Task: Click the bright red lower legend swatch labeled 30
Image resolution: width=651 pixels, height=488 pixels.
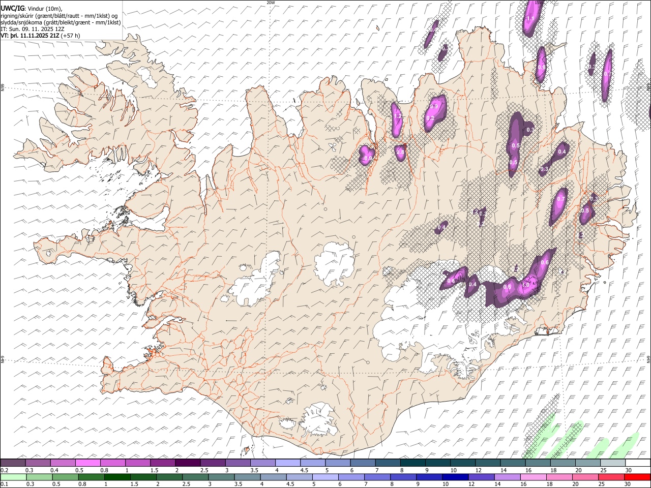Action: [x=638, y=477]
